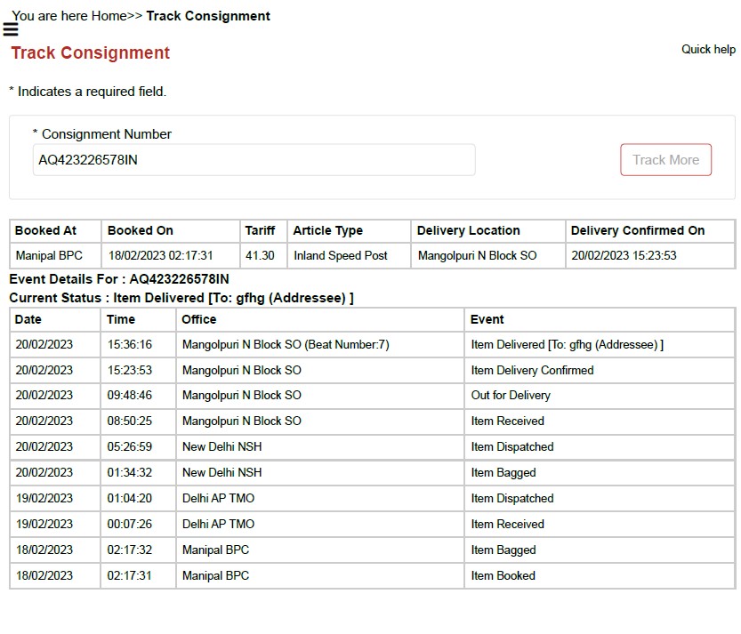This screenshot has height=634, width=741.
Task: Click the Tariff column header
Action: click(260, 230)
